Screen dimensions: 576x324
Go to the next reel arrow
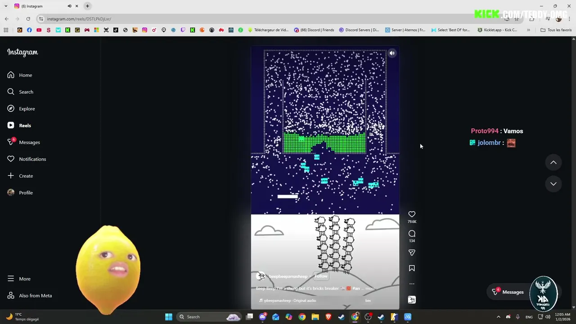click(553, 184)
